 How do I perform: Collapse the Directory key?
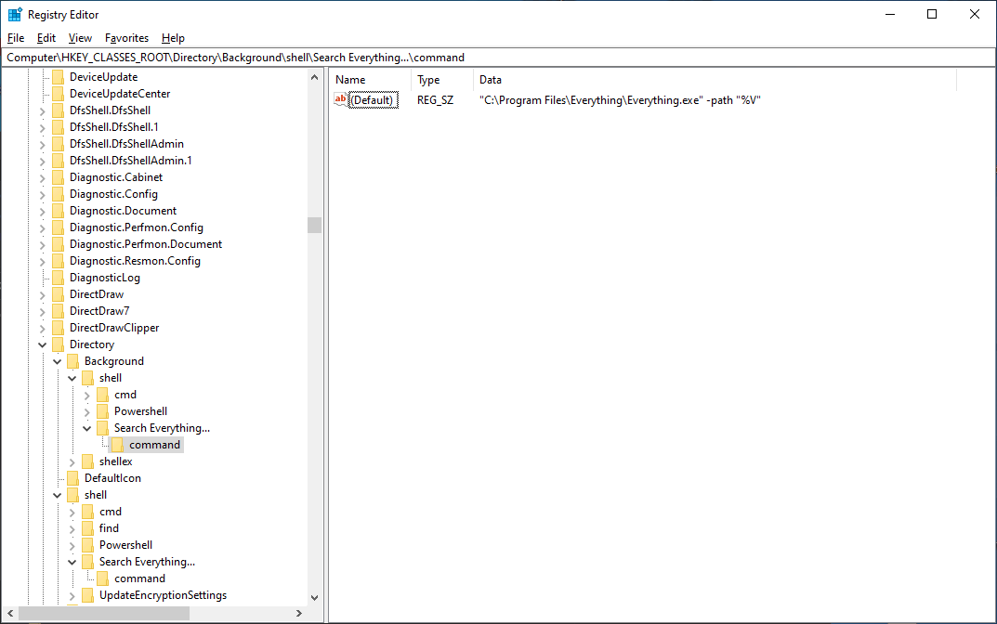(43, 344)
